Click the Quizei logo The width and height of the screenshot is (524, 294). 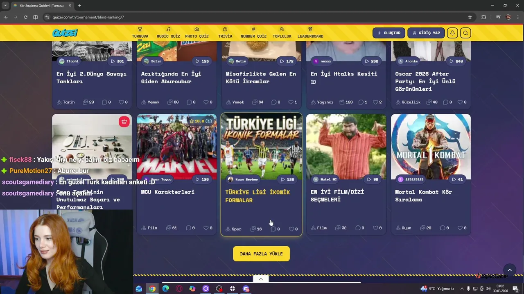[65, 33]
